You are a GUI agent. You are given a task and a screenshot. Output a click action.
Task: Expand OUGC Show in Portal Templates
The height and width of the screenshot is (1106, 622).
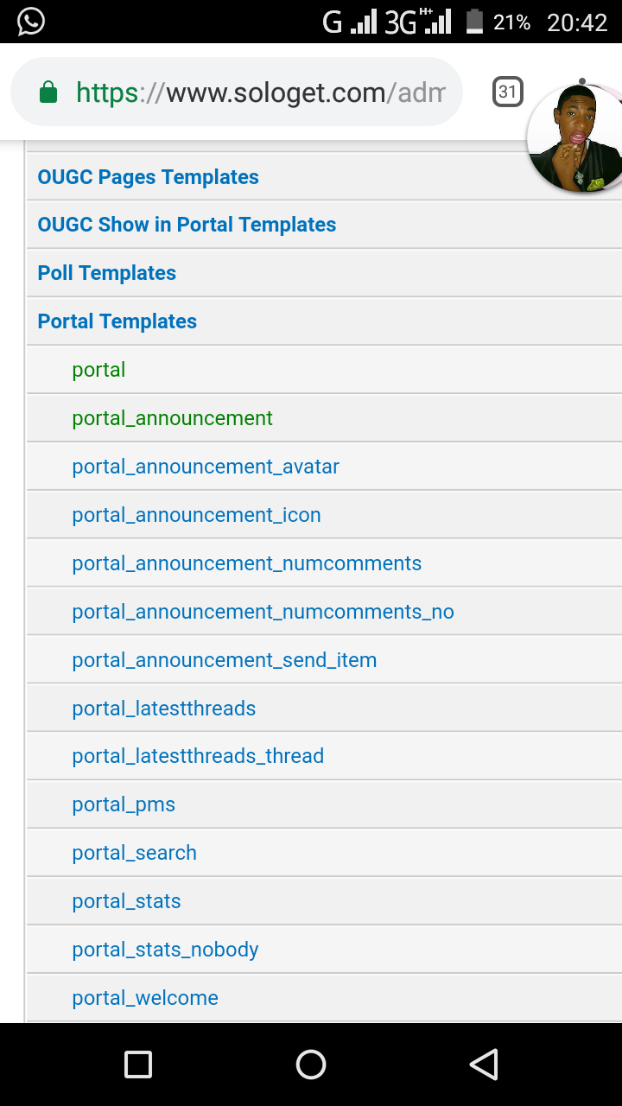pyautogui.click(x=187, y=225)
